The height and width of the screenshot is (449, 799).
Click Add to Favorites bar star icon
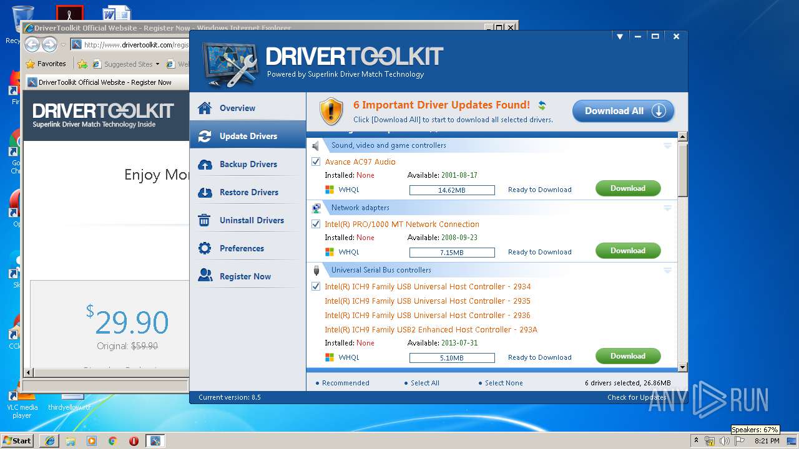(82, 64)
